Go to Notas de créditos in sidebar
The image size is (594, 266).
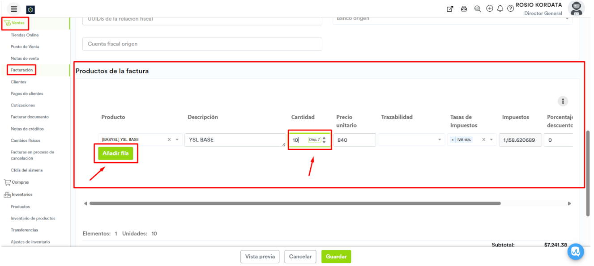(27, 129)
